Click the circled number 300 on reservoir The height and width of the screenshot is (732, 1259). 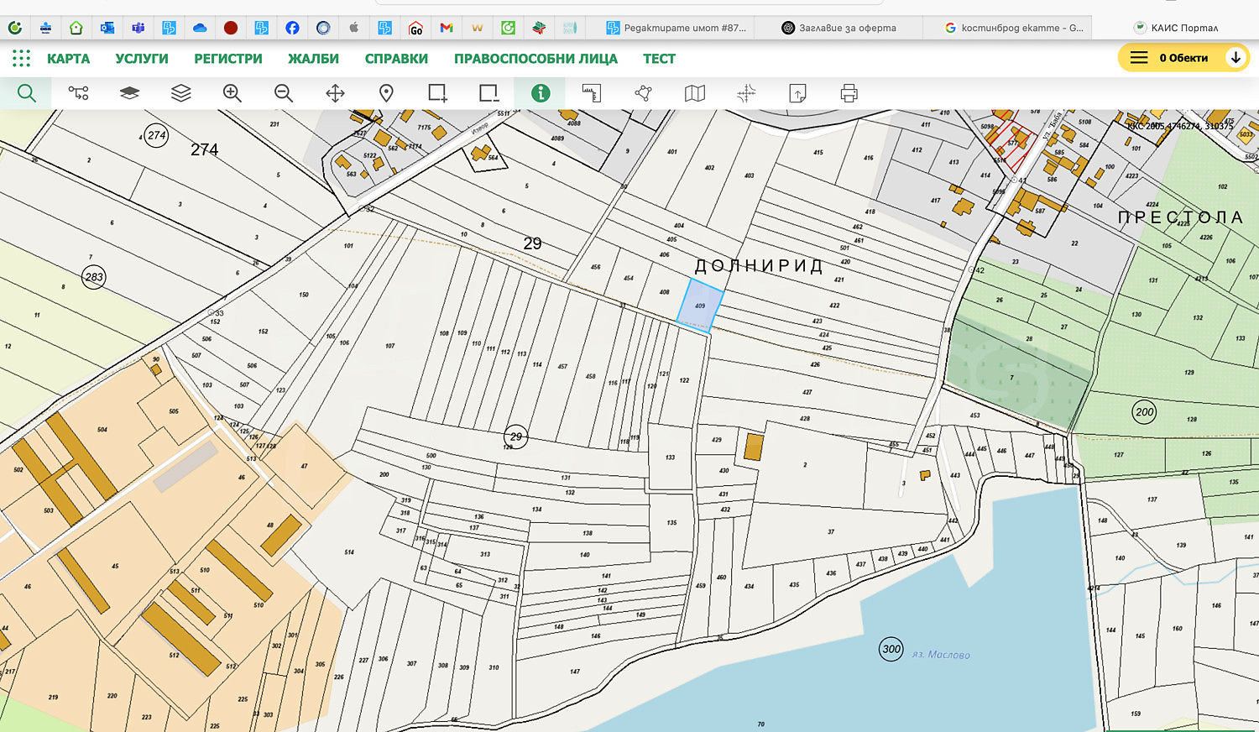pyautogui.click(x=891, y=649)
